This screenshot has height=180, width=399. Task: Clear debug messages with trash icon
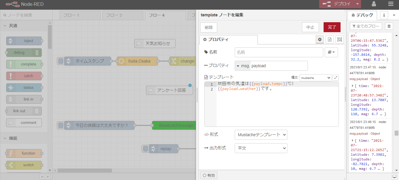click(x=389, y=26)
